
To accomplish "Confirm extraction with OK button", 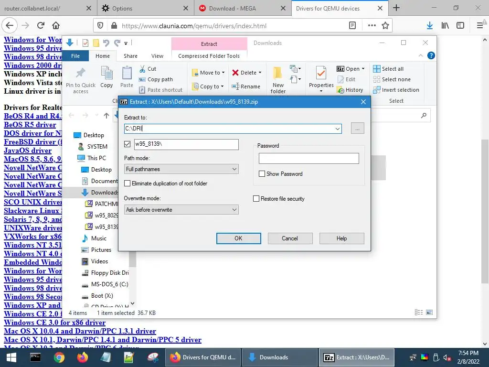I will coord(239,238).
